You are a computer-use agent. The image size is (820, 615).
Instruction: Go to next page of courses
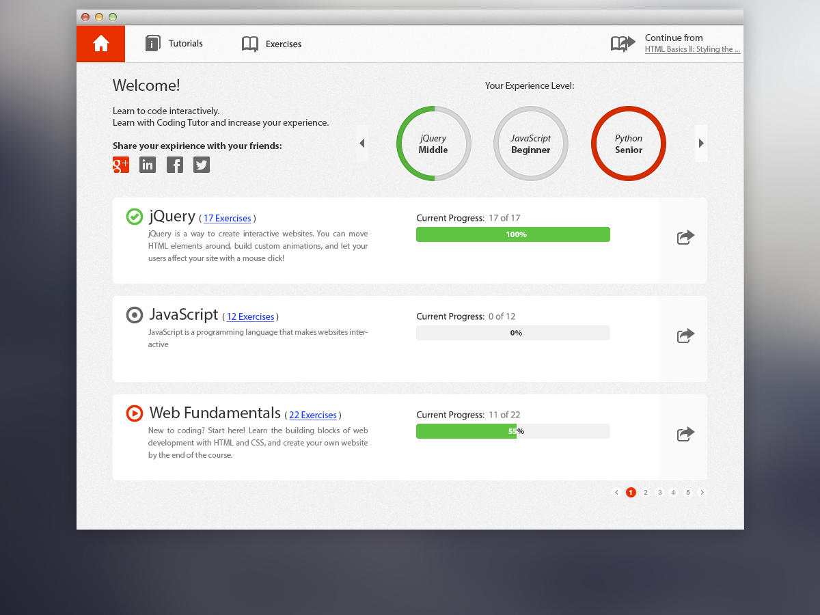pos(702,492)
